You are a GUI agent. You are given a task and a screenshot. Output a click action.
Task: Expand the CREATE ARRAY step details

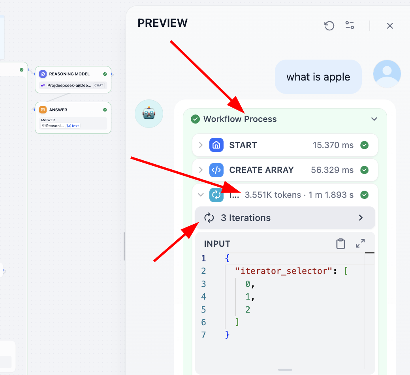coord(201,170)
